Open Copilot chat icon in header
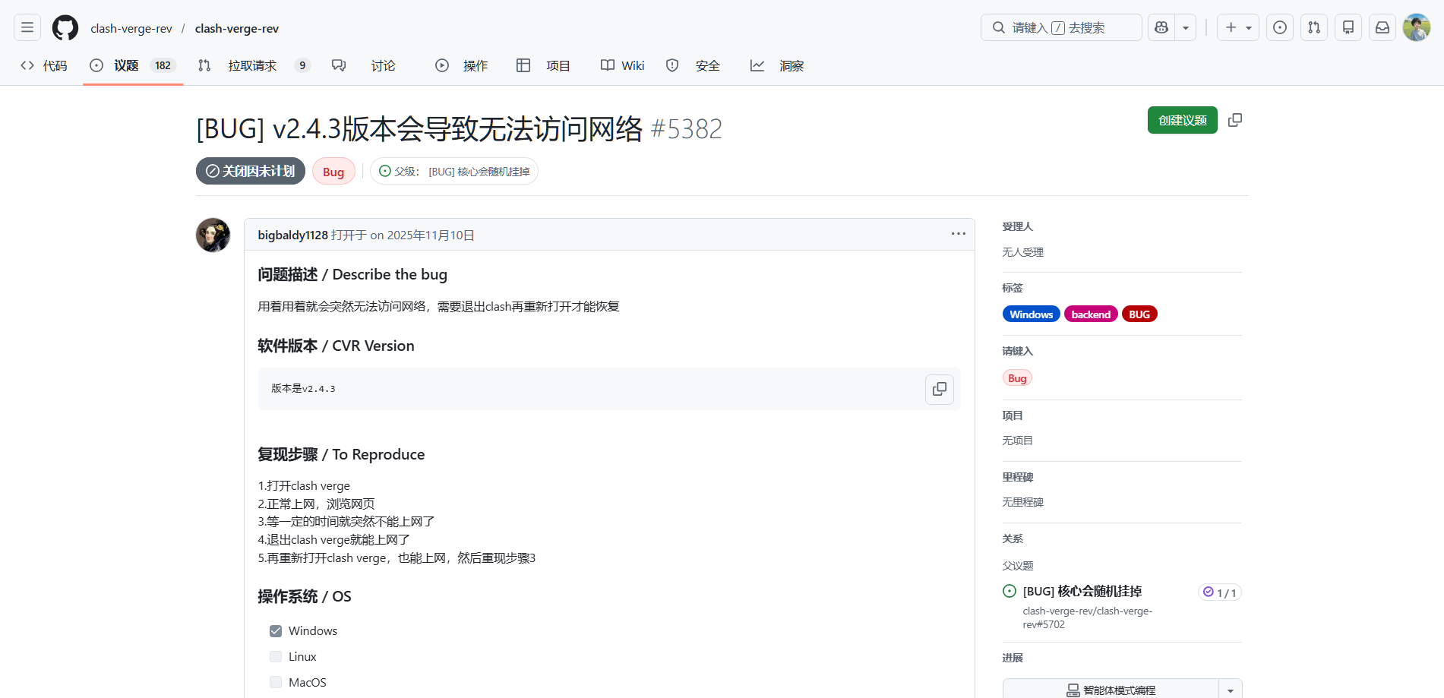1444x698 pixels. (x=1161, y=28)
